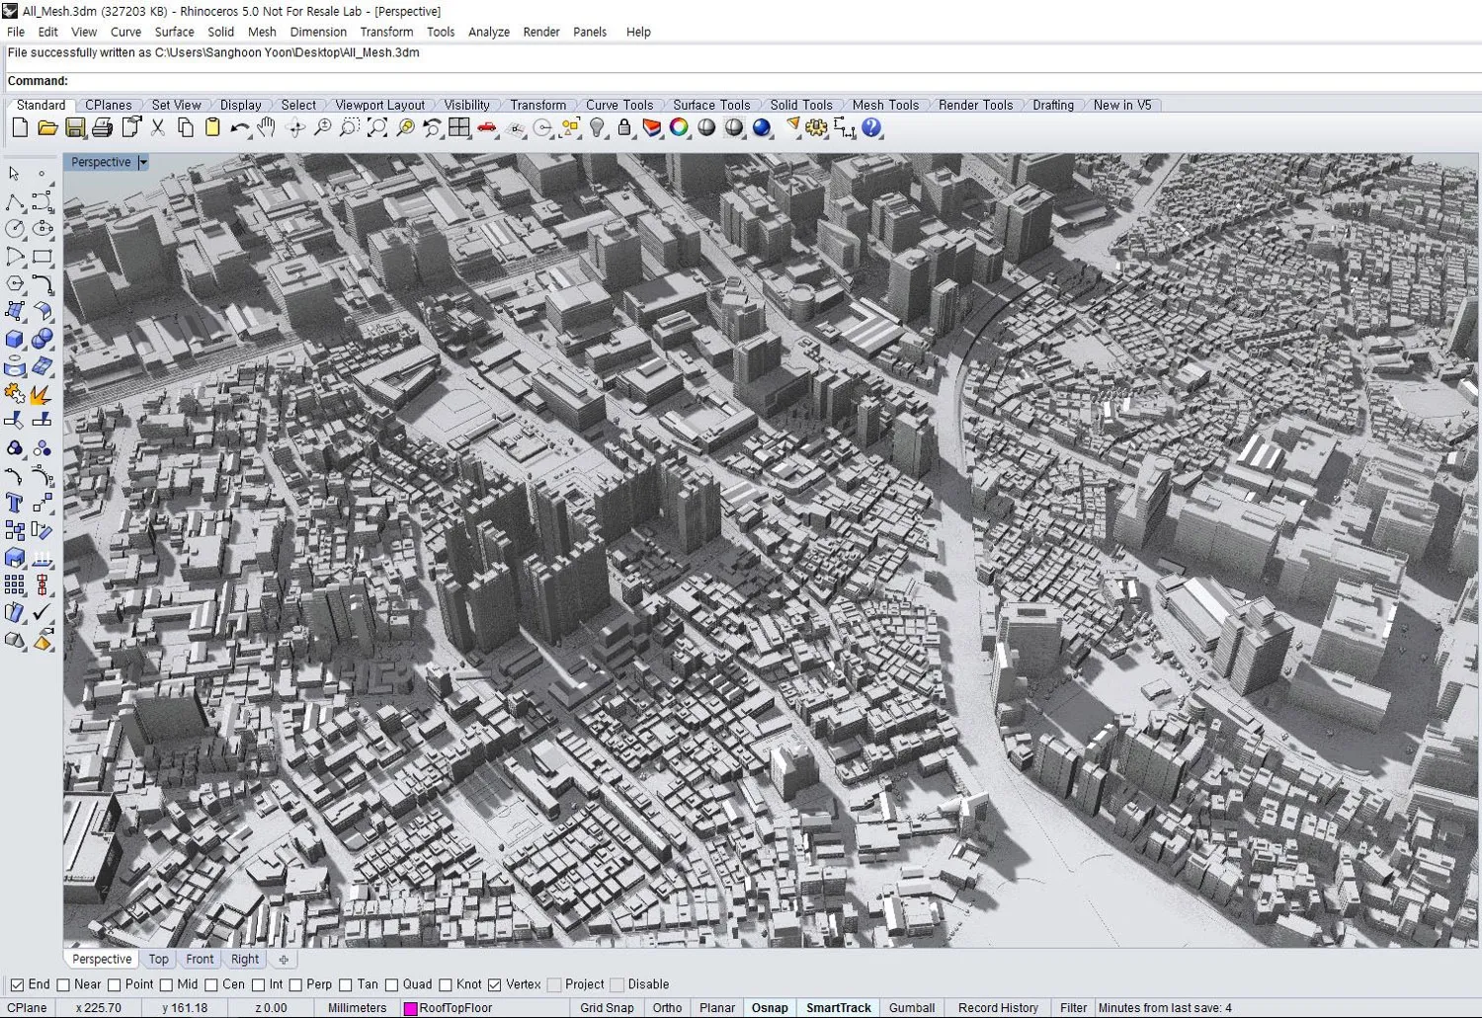
Task: Click the Options gear icon
Action: (x=816, y=127)
